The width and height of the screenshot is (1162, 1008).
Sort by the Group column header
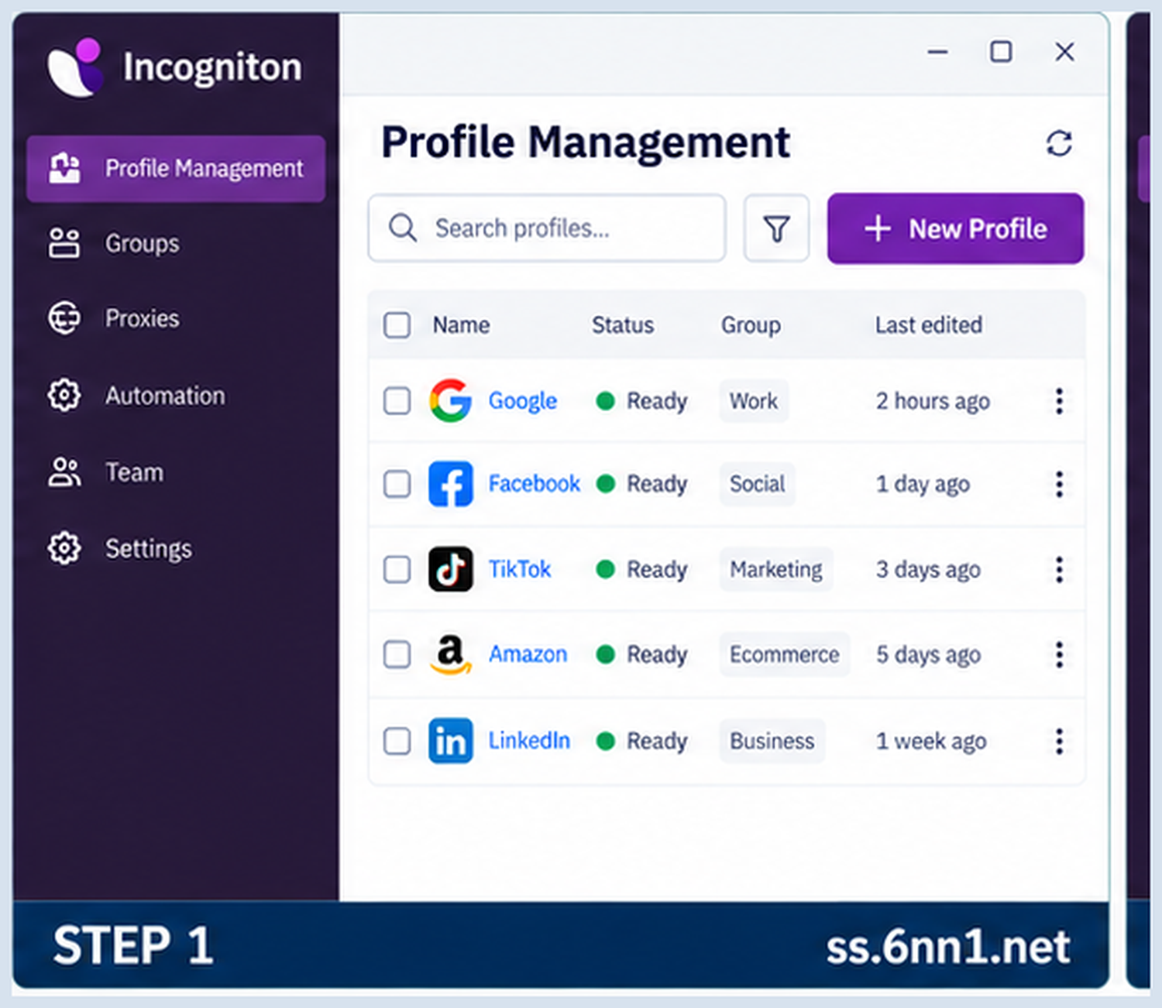[x=751, y=325]
